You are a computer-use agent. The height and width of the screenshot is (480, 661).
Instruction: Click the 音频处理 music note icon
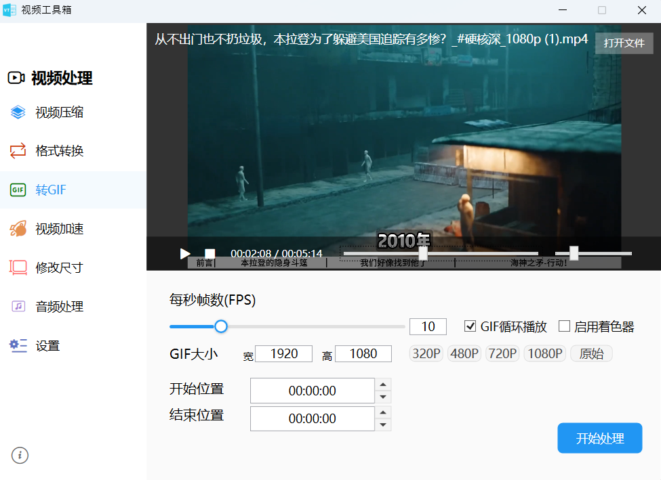pos(18,306)
